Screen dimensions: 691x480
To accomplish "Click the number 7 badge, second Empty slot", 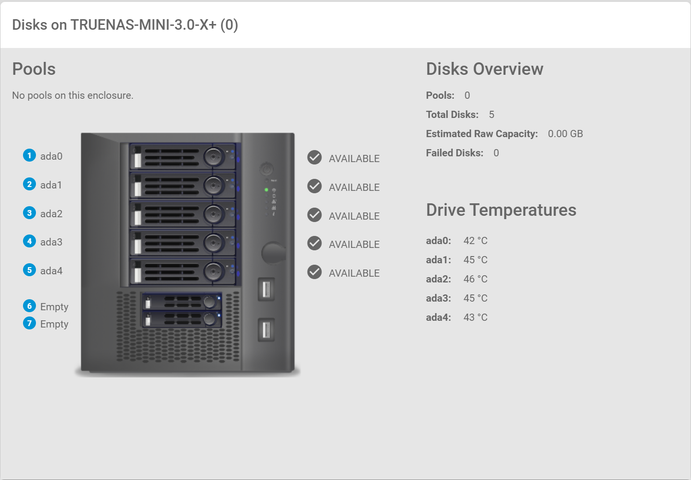I will click(29, 323).
